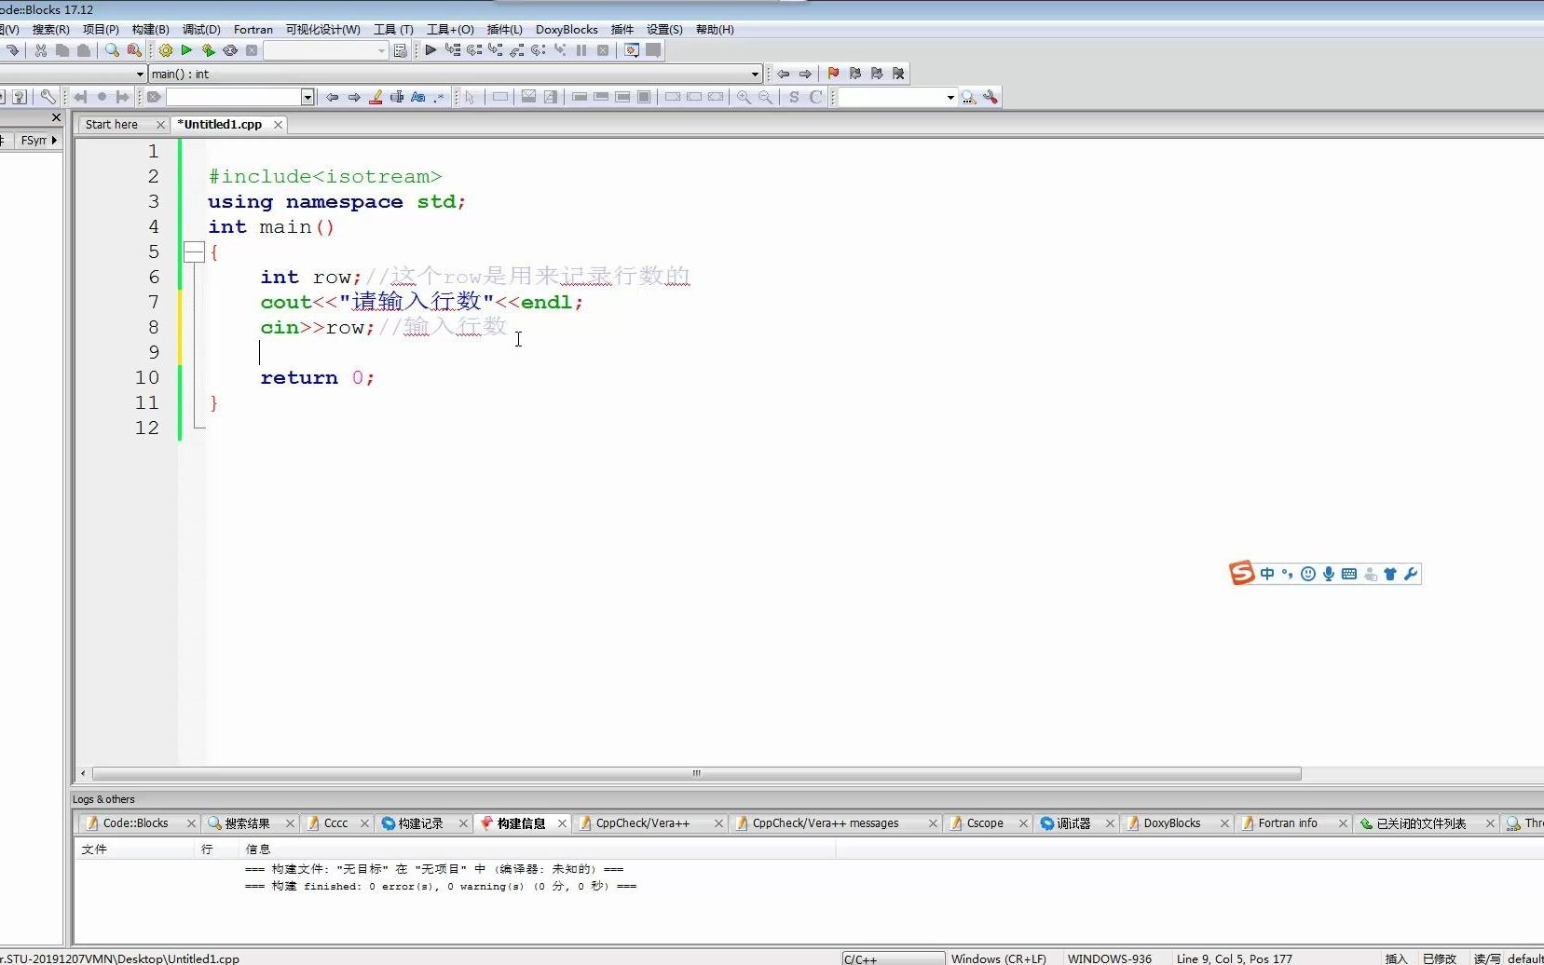Click the Sogou voice input microphone icon
This screenshot has width=1544, height=965.
point(1329,574)
